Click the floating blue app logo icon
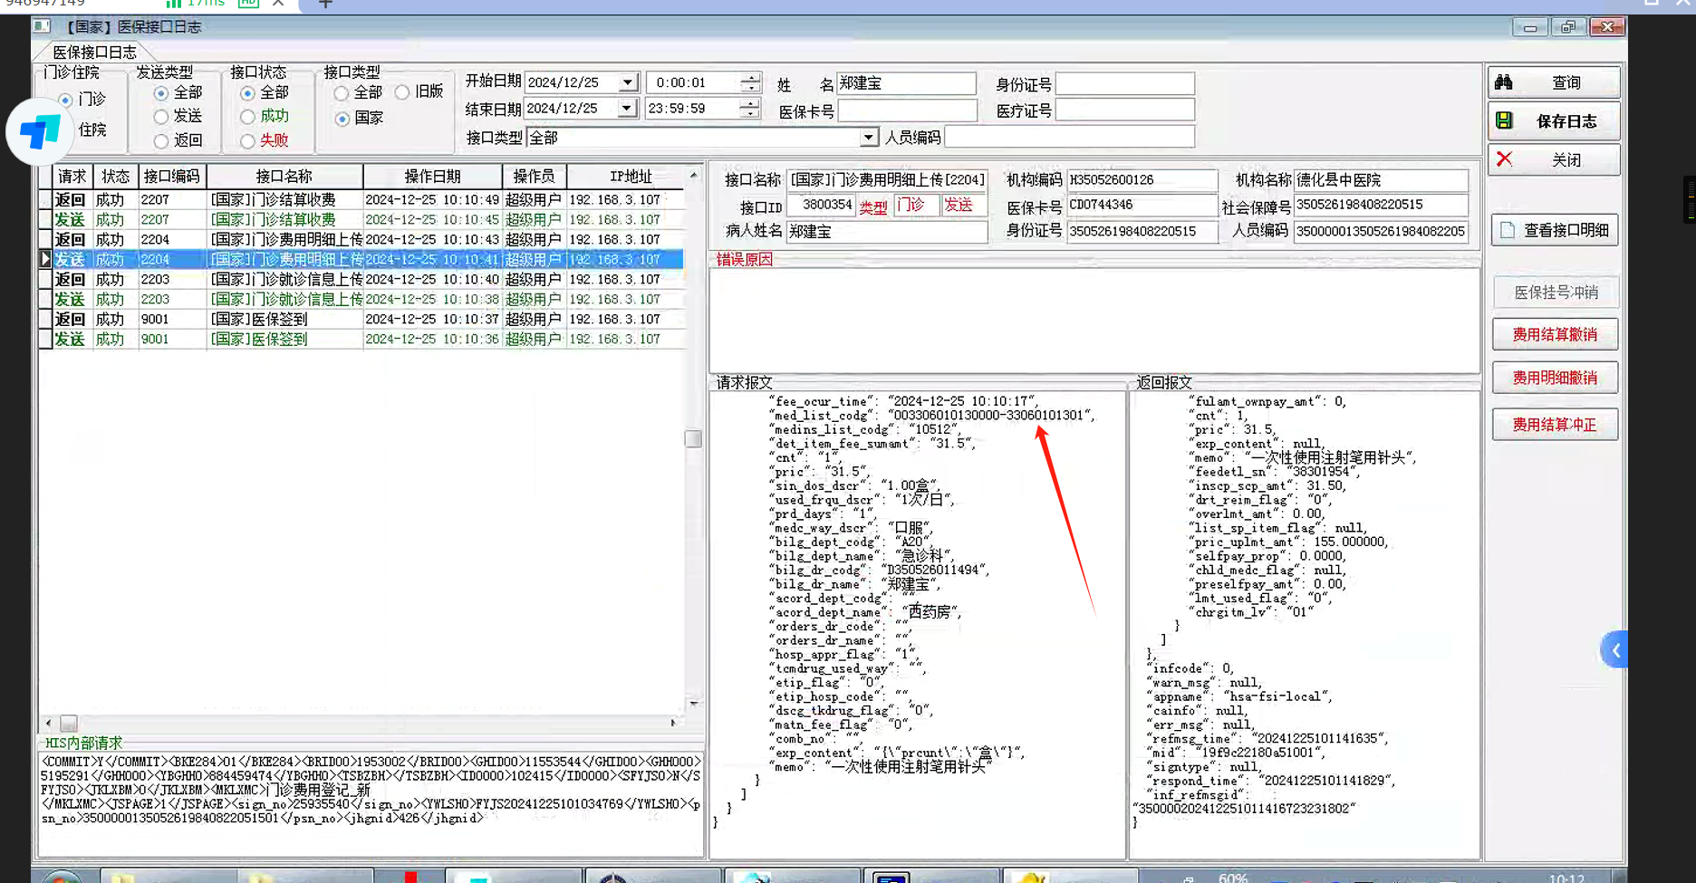 40,132
